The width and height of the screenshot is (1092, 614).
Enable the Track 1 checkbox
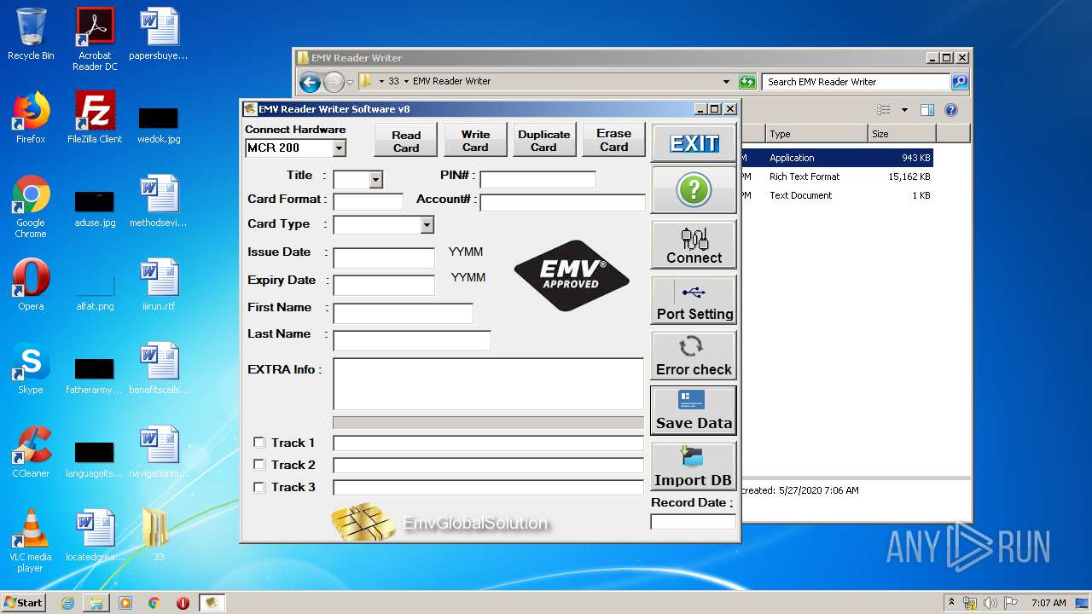(259, 443)
